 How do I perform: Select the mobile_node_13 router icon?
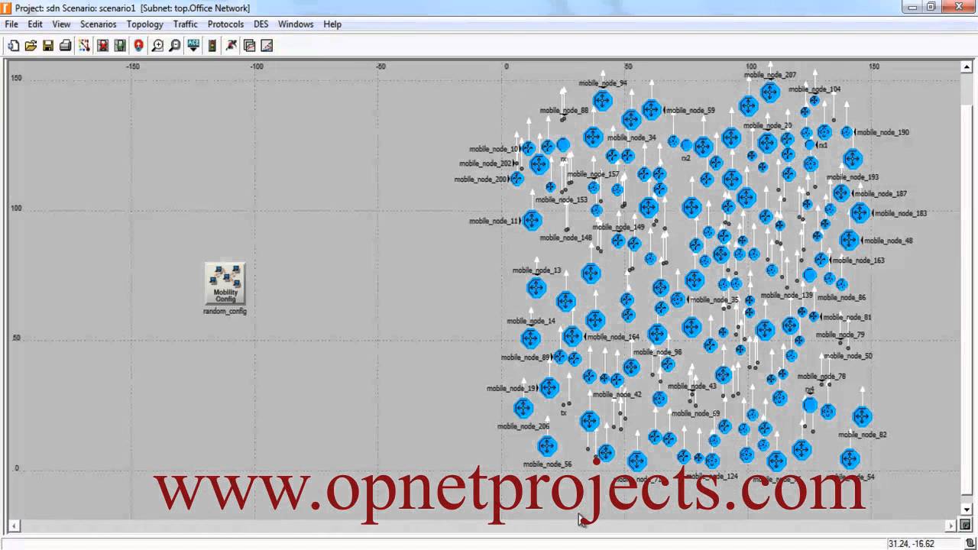(536, 288)
